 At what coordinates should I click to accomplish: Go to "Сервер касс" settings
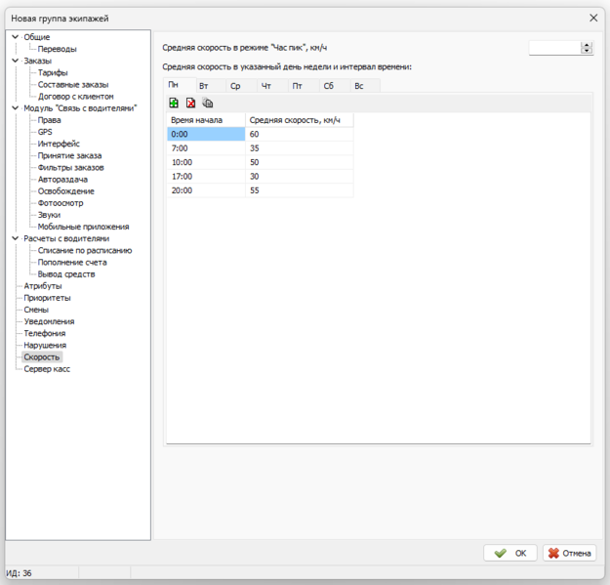(x=47, y=369)
